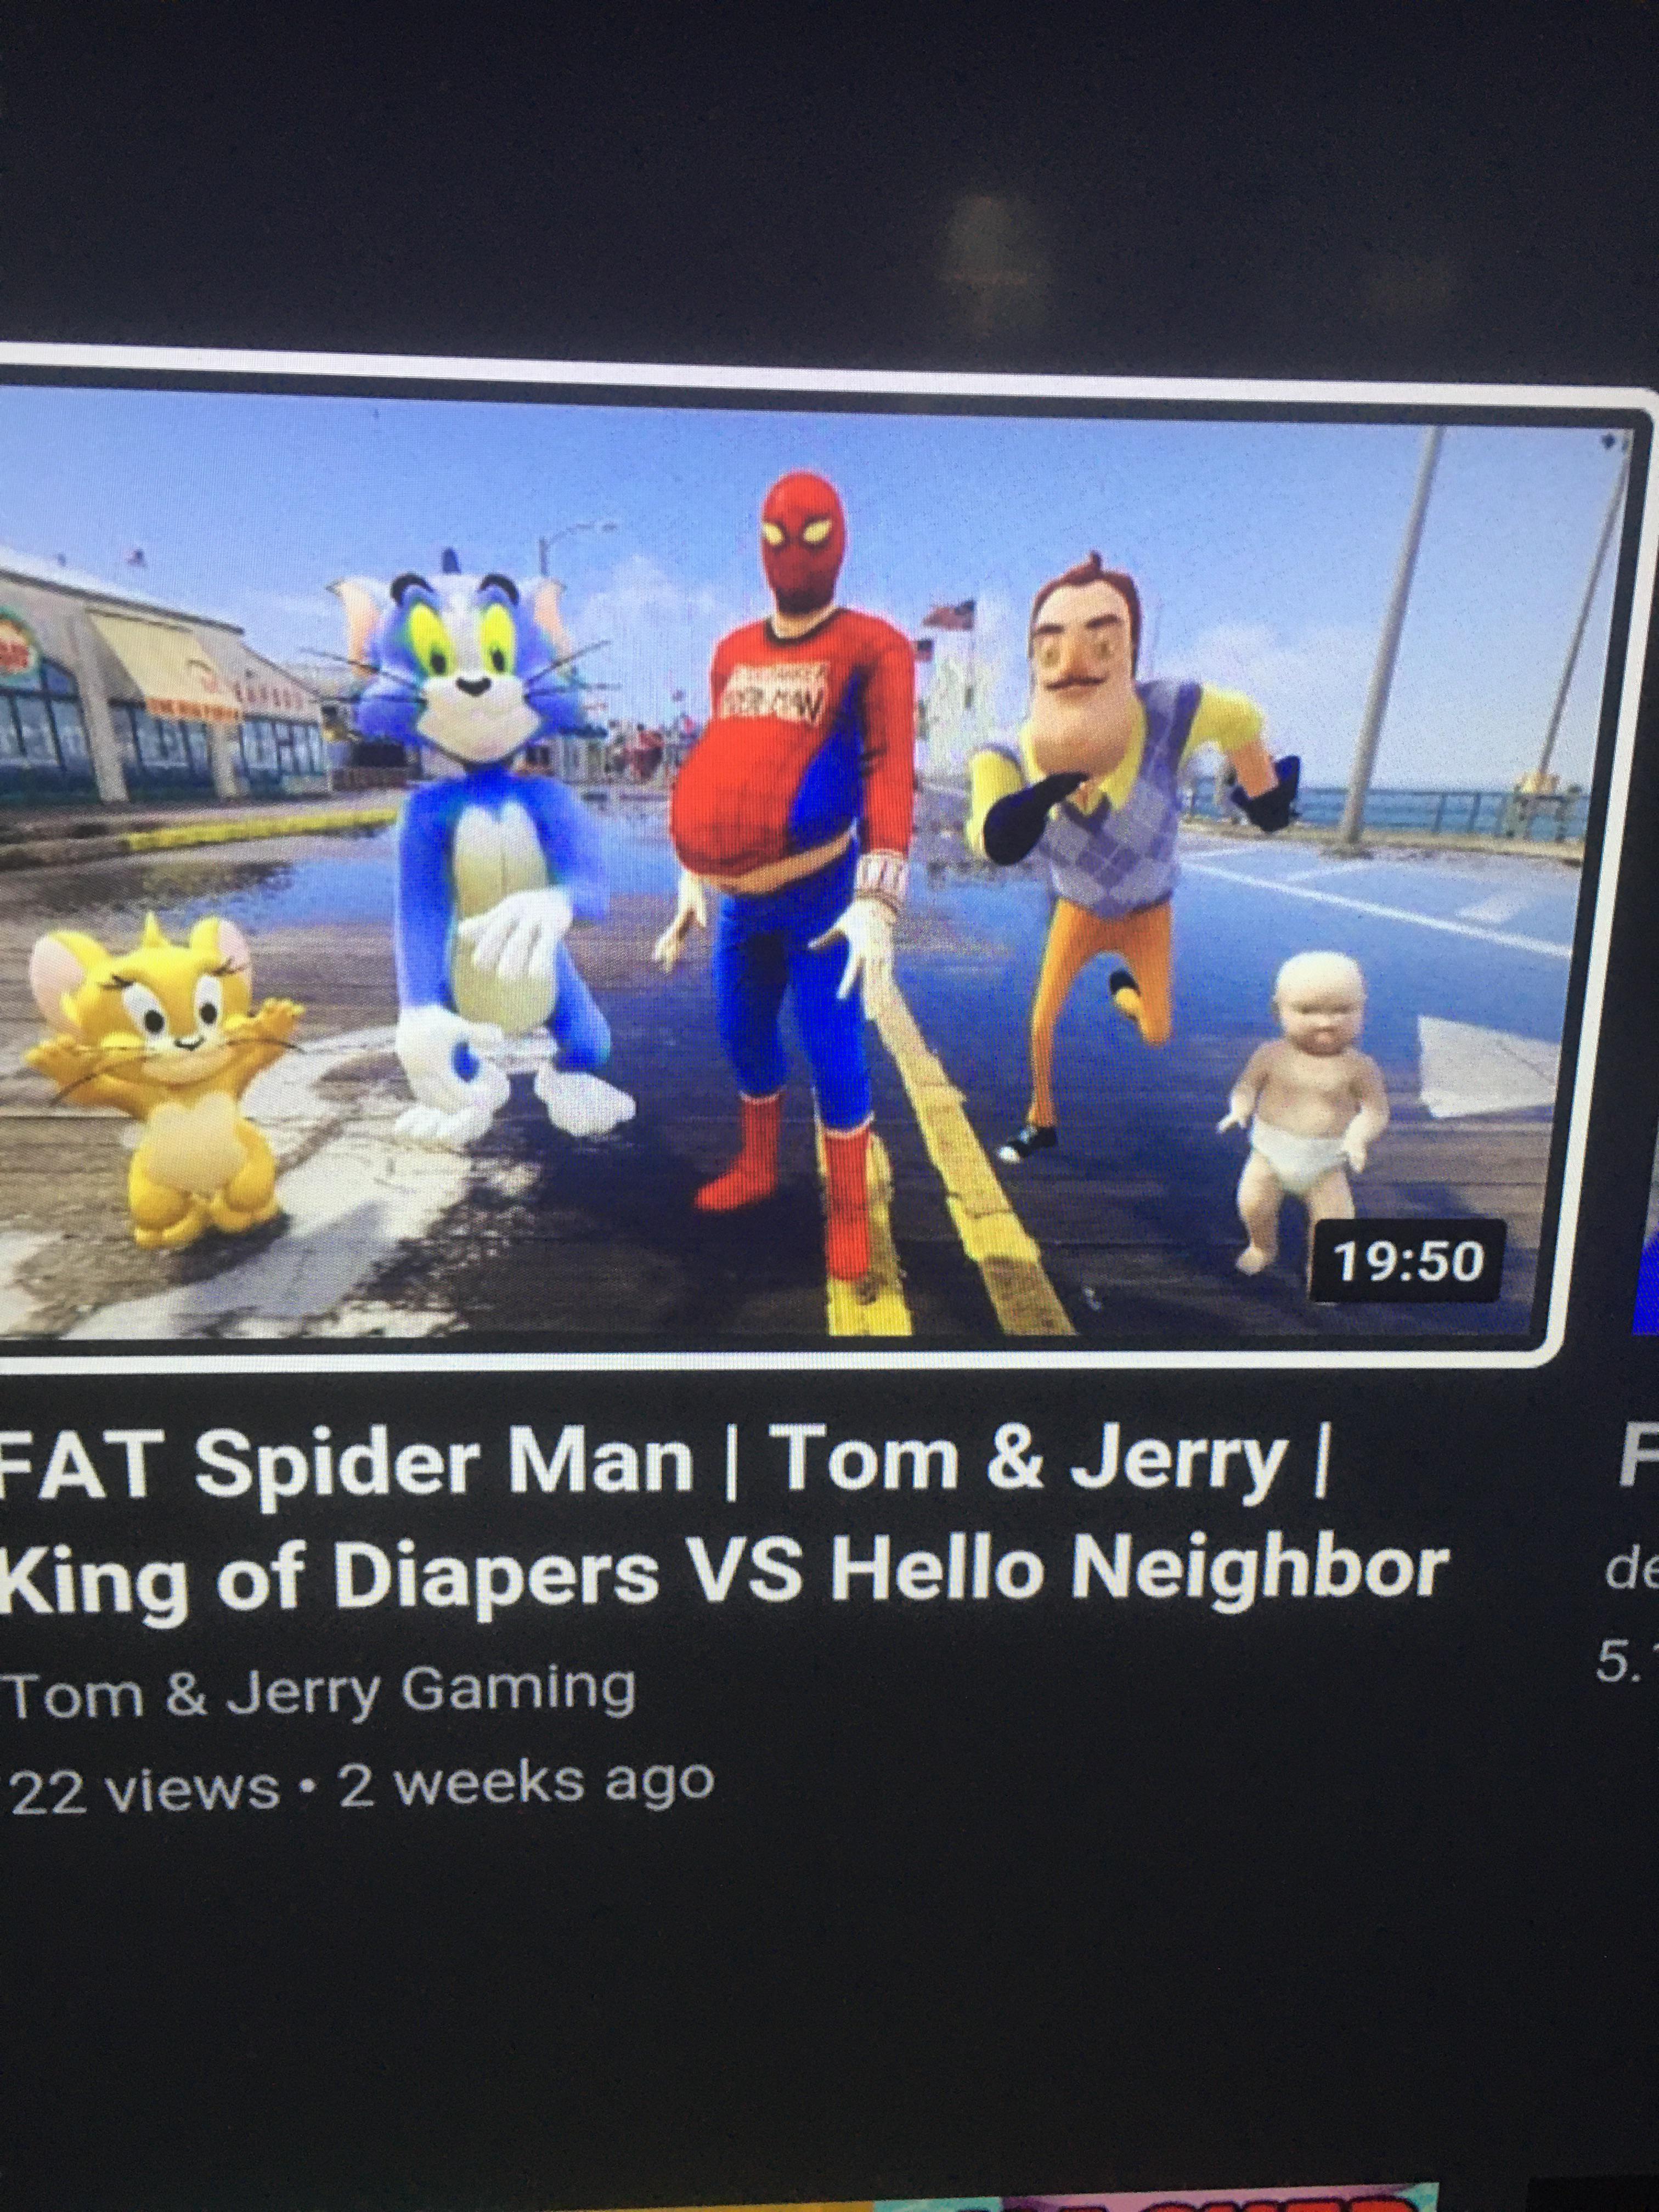
Task: Click the 19:50 duration badge
Action: (x=1409, y=1262)
